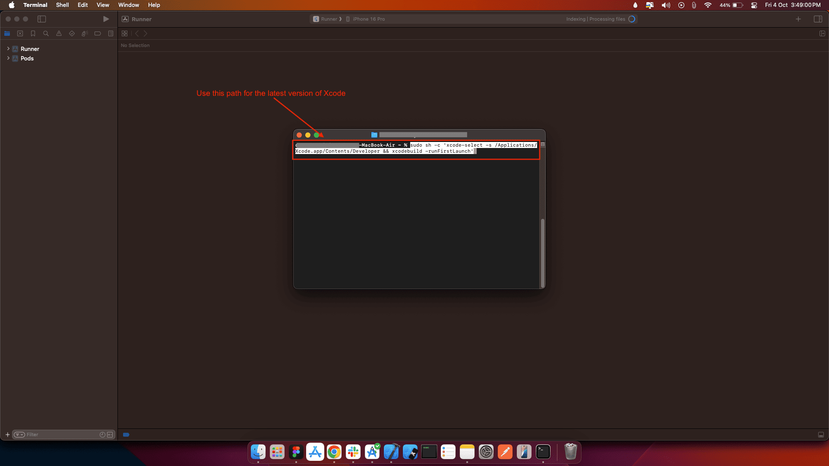Open the Find navigator magnifier icon
Screen dimensions: 829x466
[46, 34]
